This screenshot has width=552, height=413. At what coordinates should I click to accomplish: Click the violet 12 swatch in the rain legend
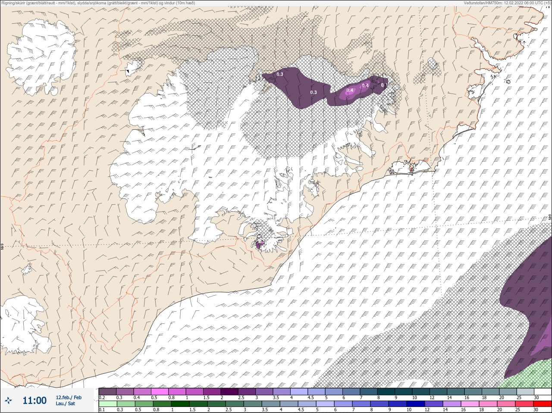coord(434,404)
